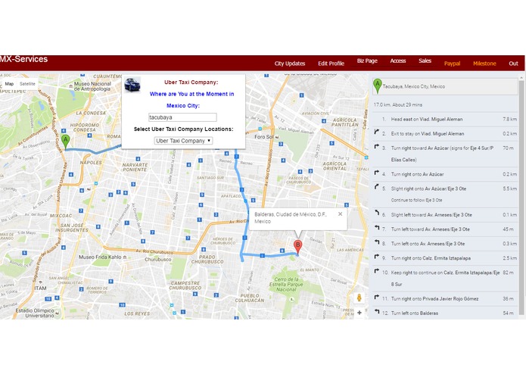Switch map to Satellite view

(27, 84)
